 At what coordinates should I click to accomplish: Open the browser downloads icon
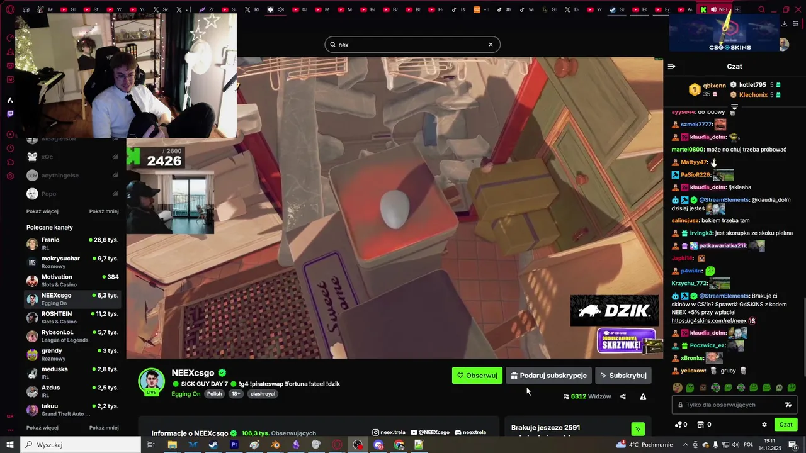(785, 24)
